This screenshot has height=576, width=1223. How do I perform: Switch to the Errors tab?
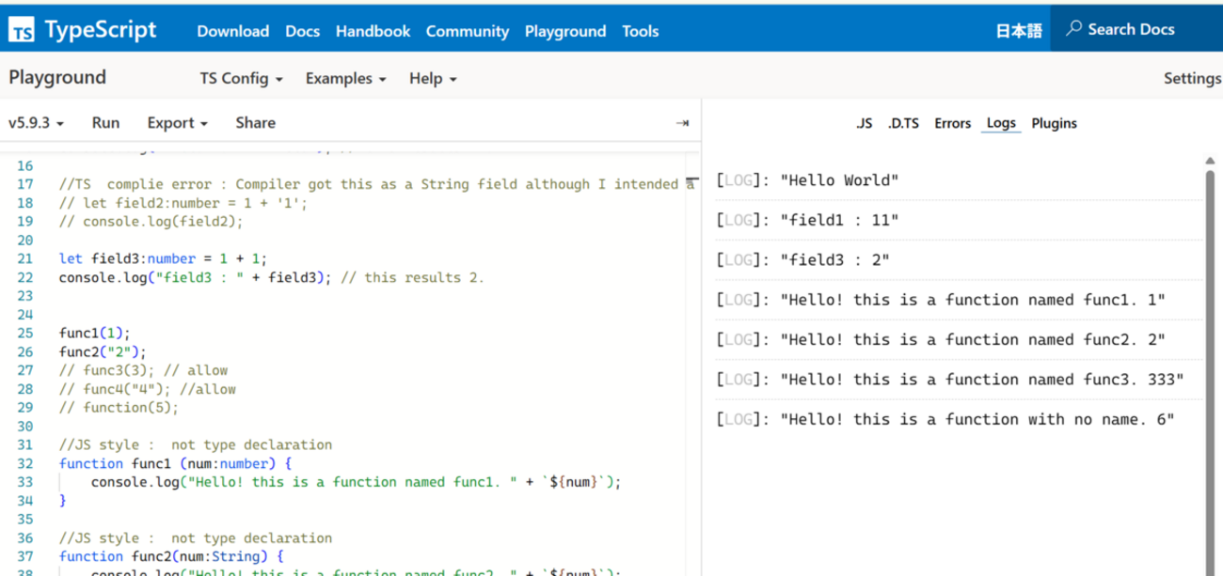click(952, 123)
